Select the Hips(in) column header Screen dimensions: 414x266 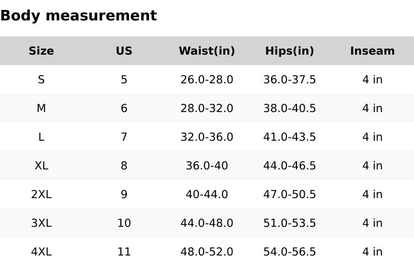290,51
